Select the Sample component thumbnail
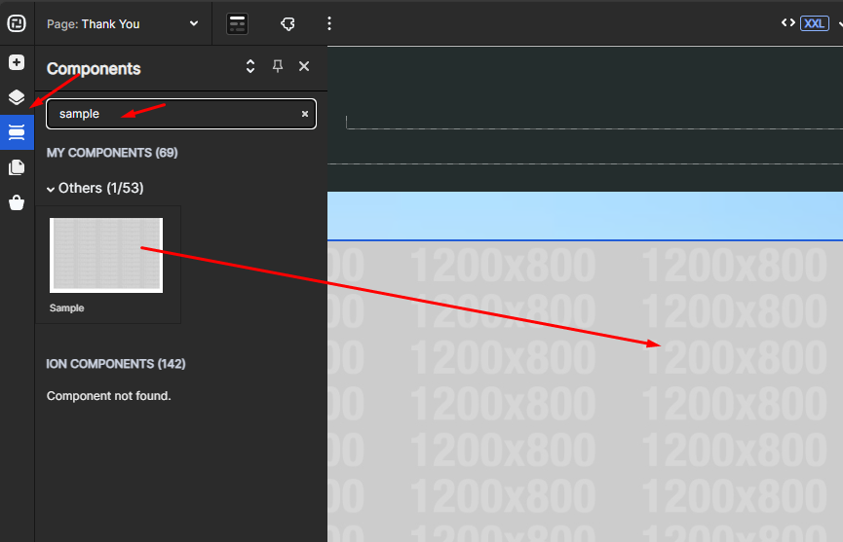Screen dimensions: 843x542 pos(106,255)
